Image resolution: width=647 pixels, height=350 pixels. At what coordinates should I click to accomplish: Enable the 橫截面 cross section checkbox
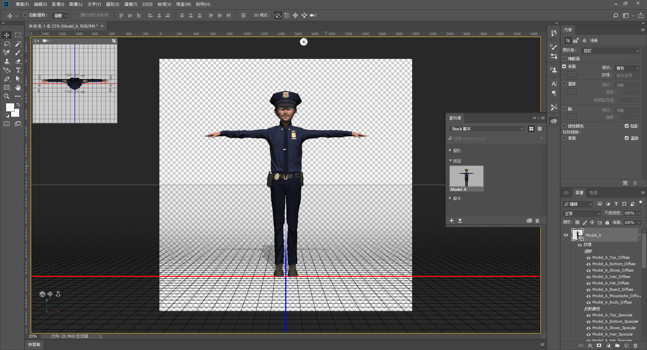click(564, 59)
